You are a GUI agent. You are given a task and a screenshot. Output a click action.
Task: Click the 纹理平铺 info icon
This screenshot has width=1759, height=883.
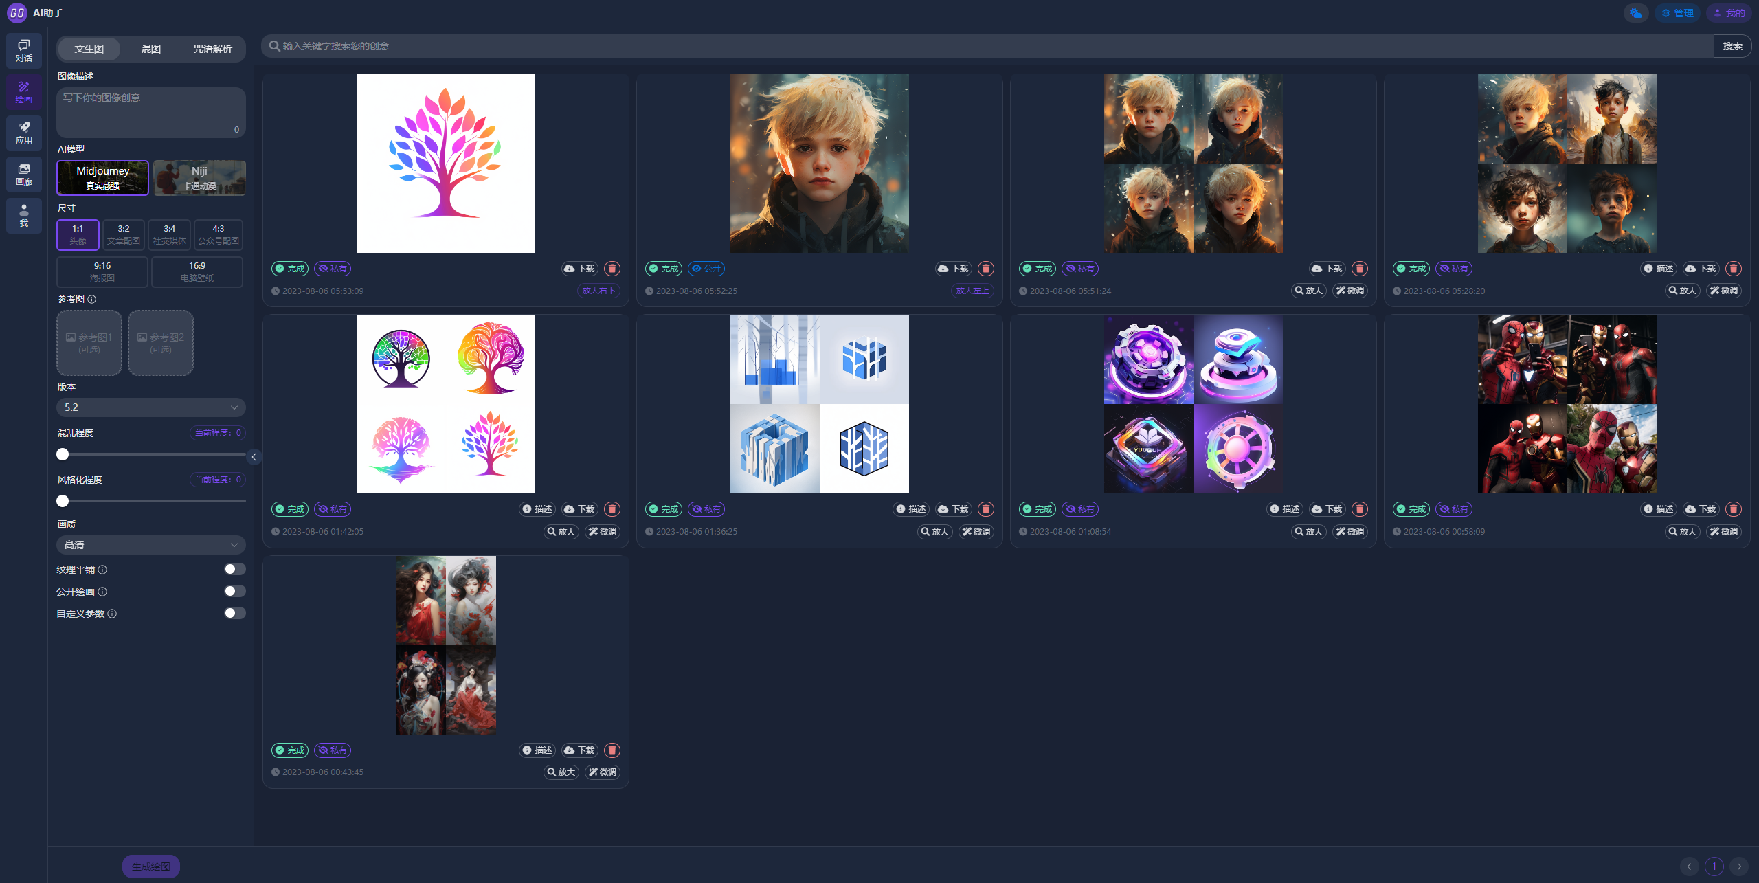coord(102,570)
